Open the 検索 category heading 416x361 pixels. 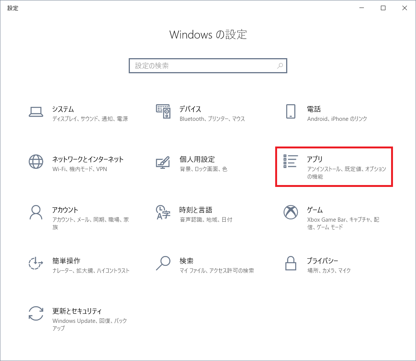click(x=186, y=261)
